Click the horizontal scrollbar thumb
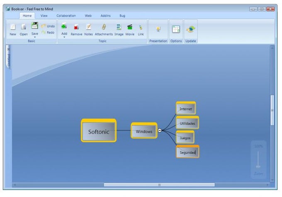Image resolution: width=282 pixels, height=197 pixels. (159, 185)
